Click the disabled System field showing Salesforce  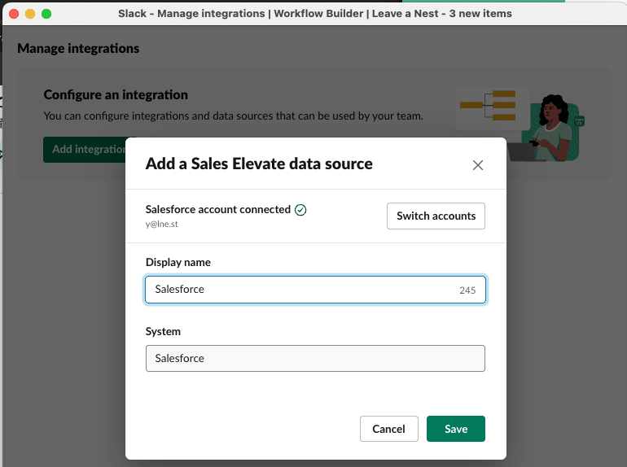pos(315,358)
